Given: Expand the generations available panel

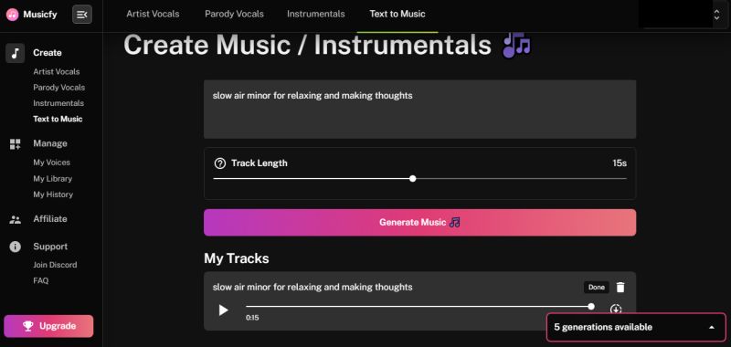Looking at the screenshot, I should [x=712, y=328].
